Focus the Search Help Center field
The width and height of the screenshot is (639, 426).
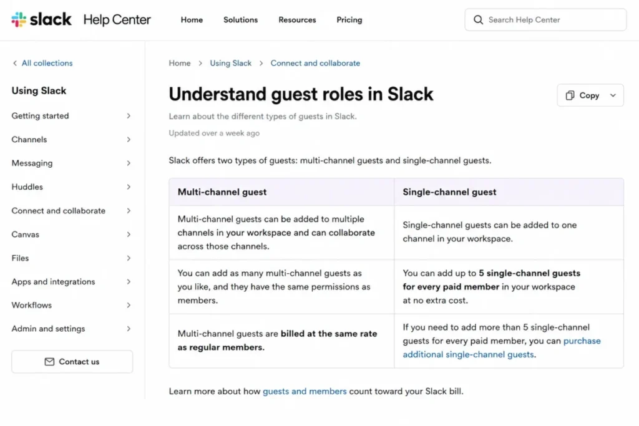545,20
